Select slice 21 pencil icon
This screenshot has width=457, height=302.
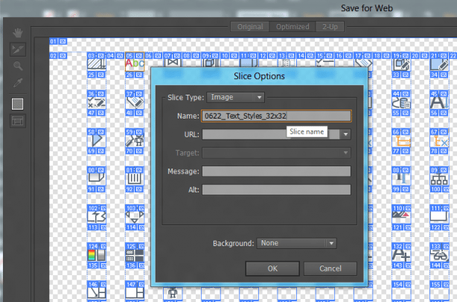[439, 65]
